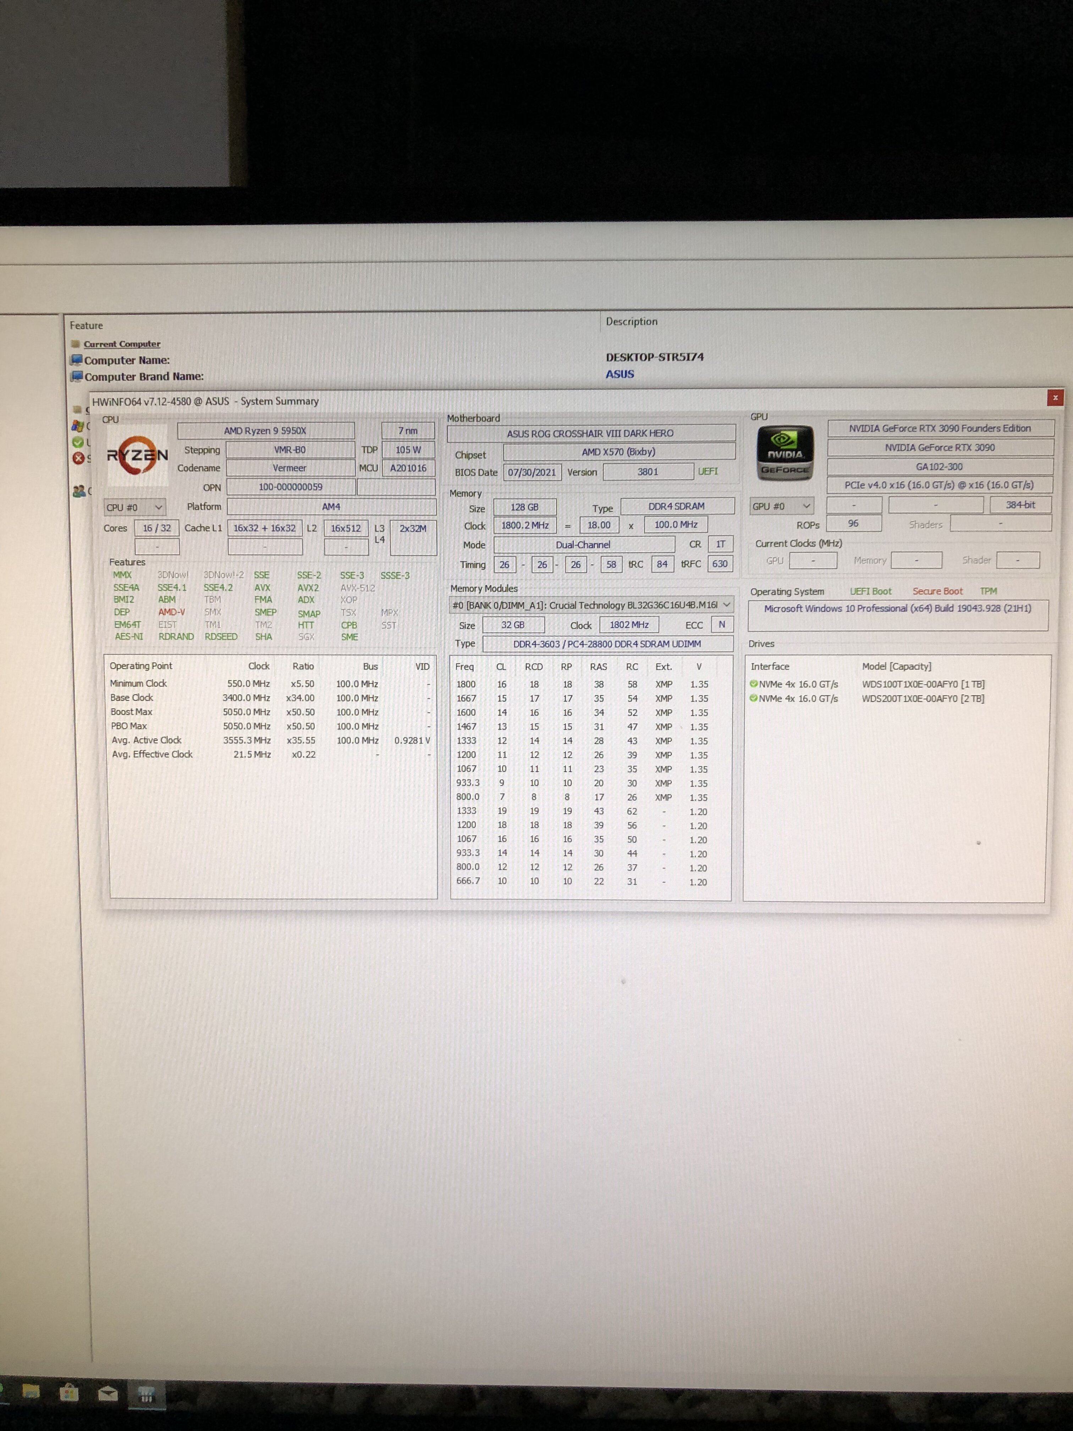Image resolution: width=1073 pixels, height=1431 pixels.
Task: Open the GPU #0 selector dropdown
Action: [x=781, y=506]
